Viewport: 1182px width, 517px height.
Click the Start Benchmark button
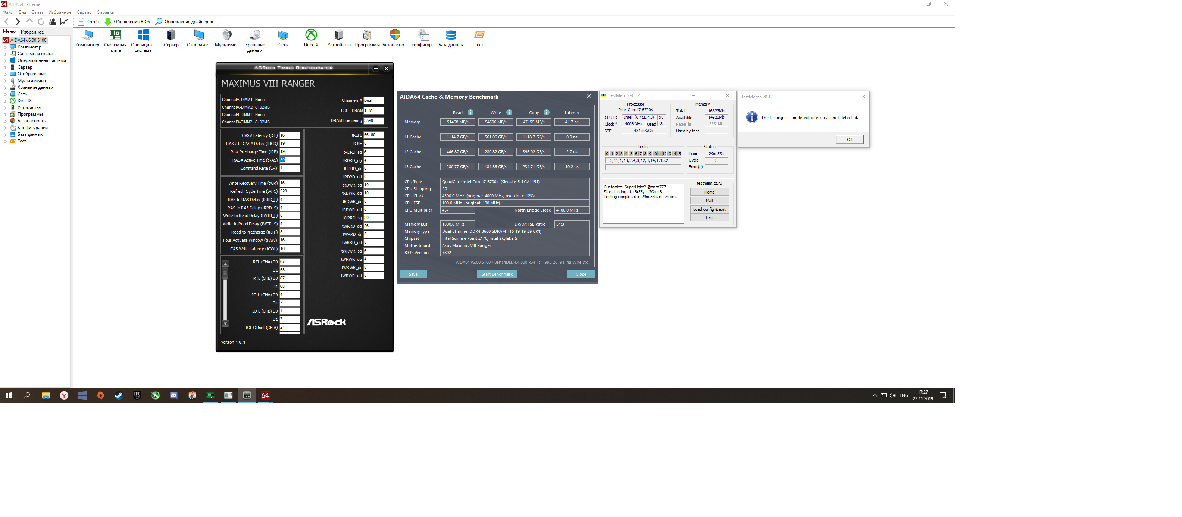point(497,274)
